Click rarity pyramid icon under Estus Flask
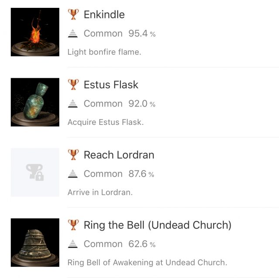Image resolution: width=279 pixels, height=278 pixels. [x=73, y=104]
